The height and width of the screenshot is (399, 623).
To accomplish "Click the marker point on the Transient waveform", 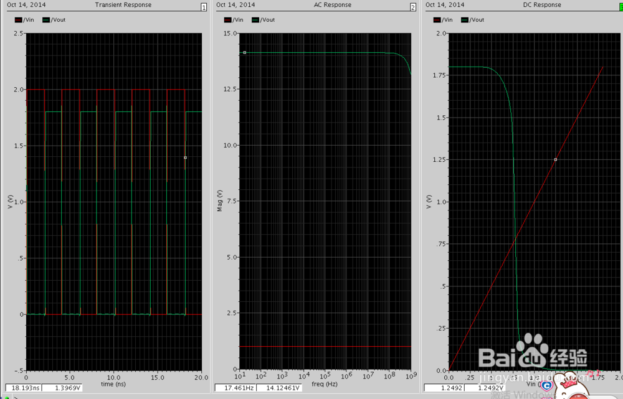I will [185, 157].
